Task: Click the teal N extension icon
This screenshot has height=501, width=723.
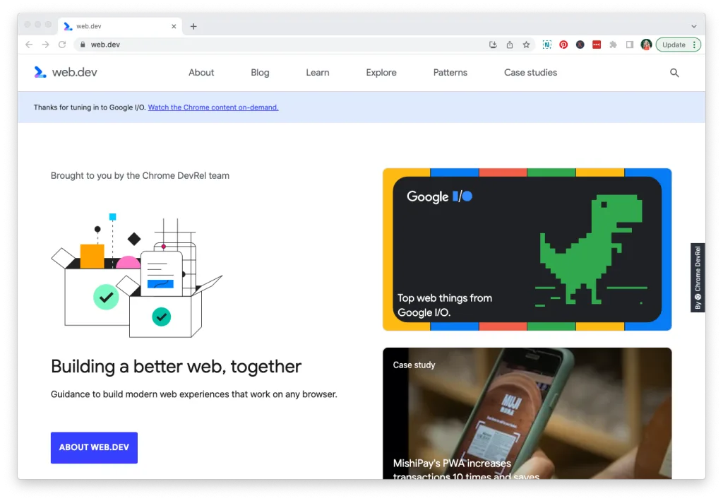Action: coord(547,45)
